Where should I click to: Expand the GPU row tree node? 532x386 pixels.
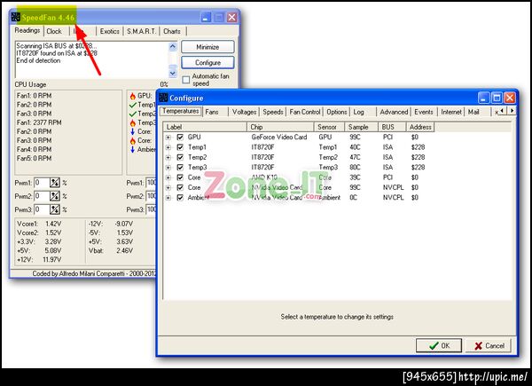[168, 138]
